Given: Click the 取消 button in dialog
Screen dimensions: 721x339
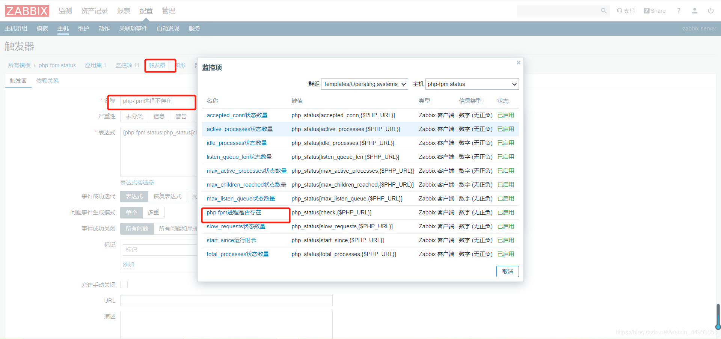Looking at the screenshot, I should 508,271.
